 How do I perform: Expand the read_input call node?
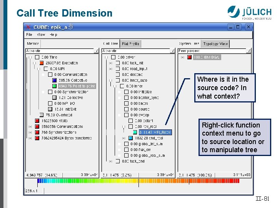click(x=110, y=69)
